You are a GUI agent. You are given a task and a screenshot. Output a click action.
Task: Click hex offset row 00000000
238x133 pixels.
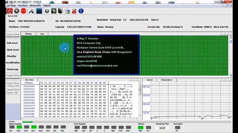[29, 86]
